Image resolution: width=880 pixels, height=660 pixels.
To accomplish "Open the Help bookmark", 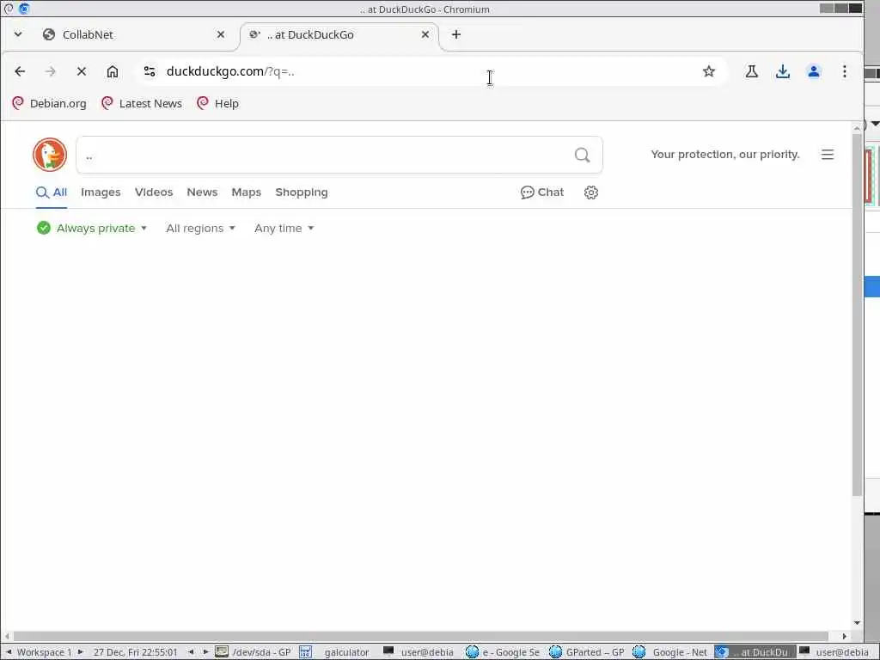I will click(217, 103).
